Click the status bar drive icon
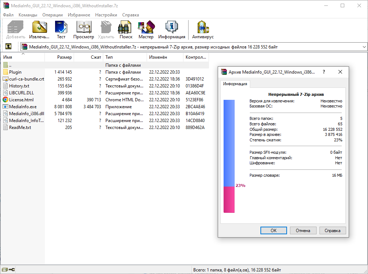This screenshot has height=274, width=368. pos(5,270)
